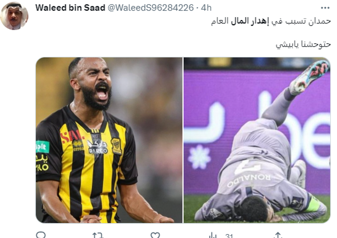Click the 4h timestamp to open tweet
This screenshot has height=238, width=337.
click(206, 8)
